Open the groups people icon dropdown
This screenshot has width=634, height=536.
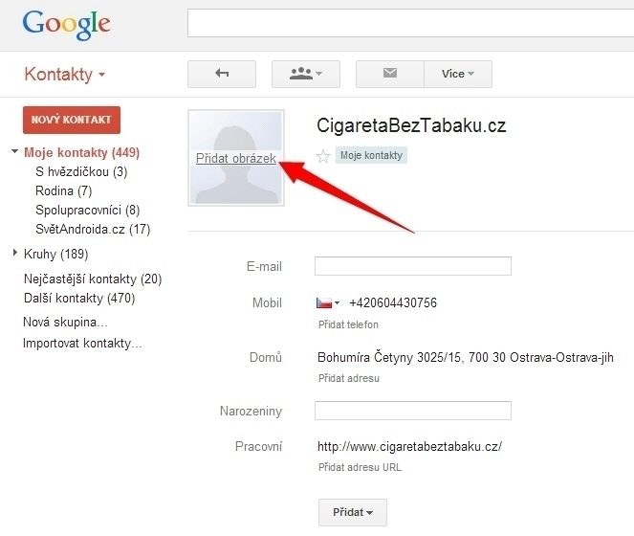306,74
